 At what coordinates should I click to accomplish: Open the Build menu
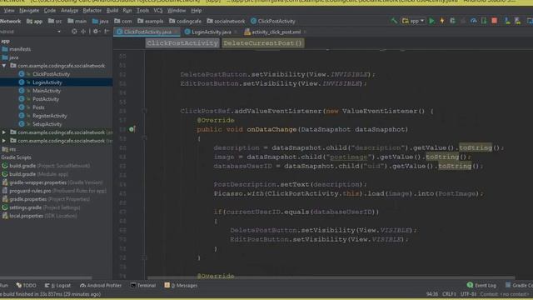pos(112,11)
